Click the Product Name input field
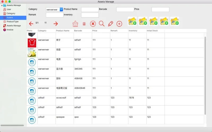 pyautogui.click(x=90, y=10)
